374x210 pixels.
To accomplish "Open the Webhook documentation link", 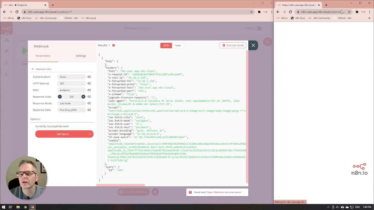I will coord(224,192).
